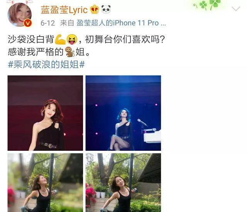Image resolution: width=247 pixels, height=212 pixels.
Task: Open the sharp garden photo with flowers
Action: tap(123, 183)
